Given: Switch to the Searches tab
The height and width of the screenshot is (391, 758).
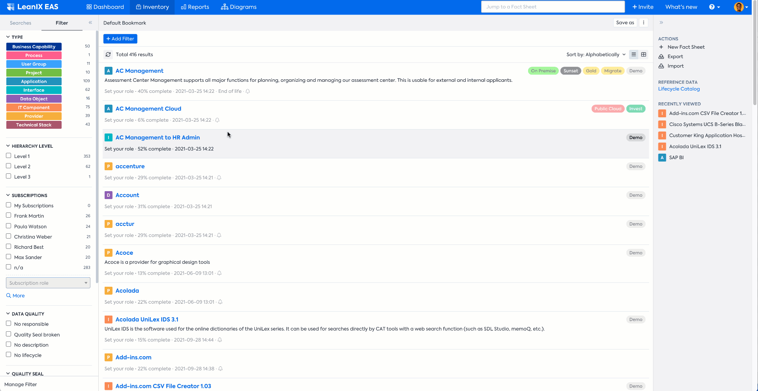Looking at the screenshot, I should 21,23.
